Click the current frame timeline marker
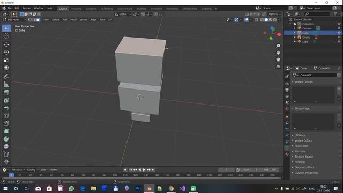Viewport: 343px width, 193px height. pyautogui.click(x=11, y=175)
